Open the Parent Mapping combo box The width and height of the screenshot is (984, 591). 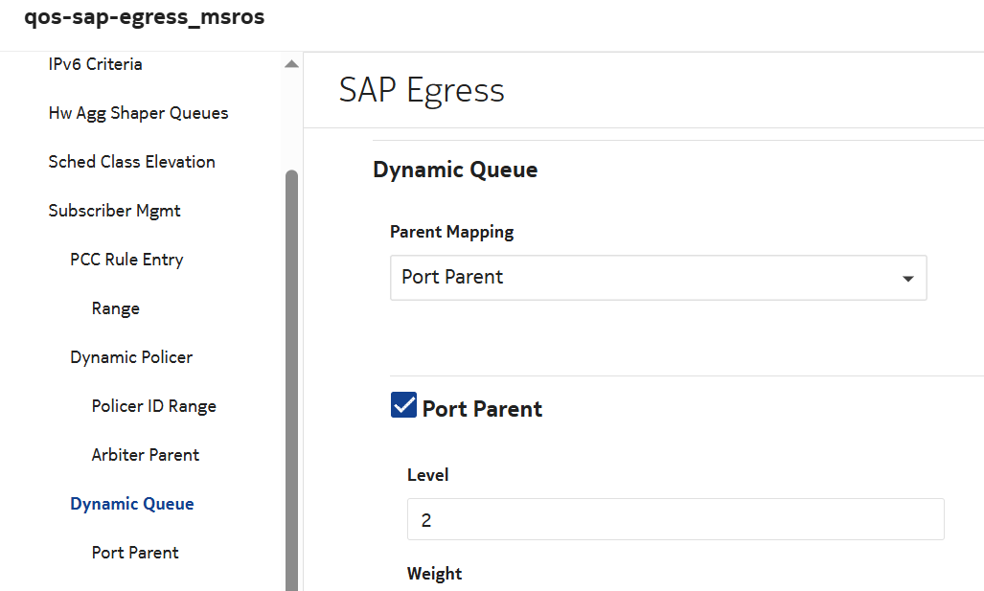pos(657,278)
